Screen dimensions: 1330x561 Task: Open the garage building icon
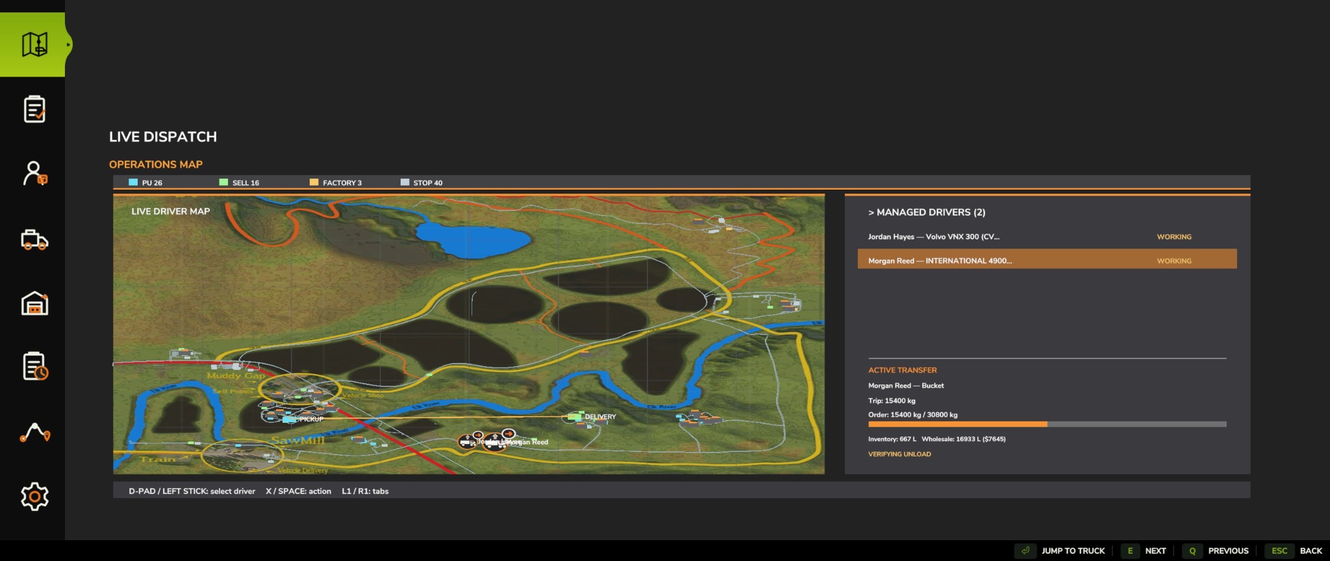click(x=34, y=303)
